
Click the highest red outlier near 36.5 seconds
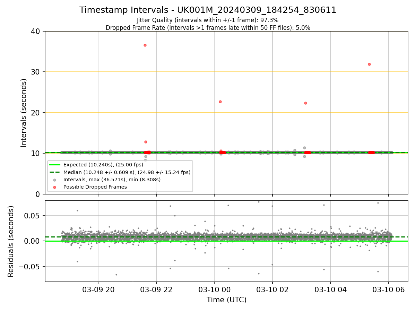tap(145, 45)
